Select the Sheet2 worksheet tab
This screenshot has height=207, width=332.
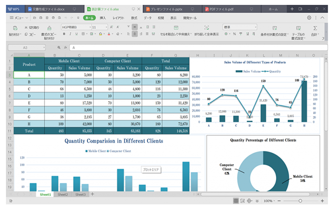(62, 195)
